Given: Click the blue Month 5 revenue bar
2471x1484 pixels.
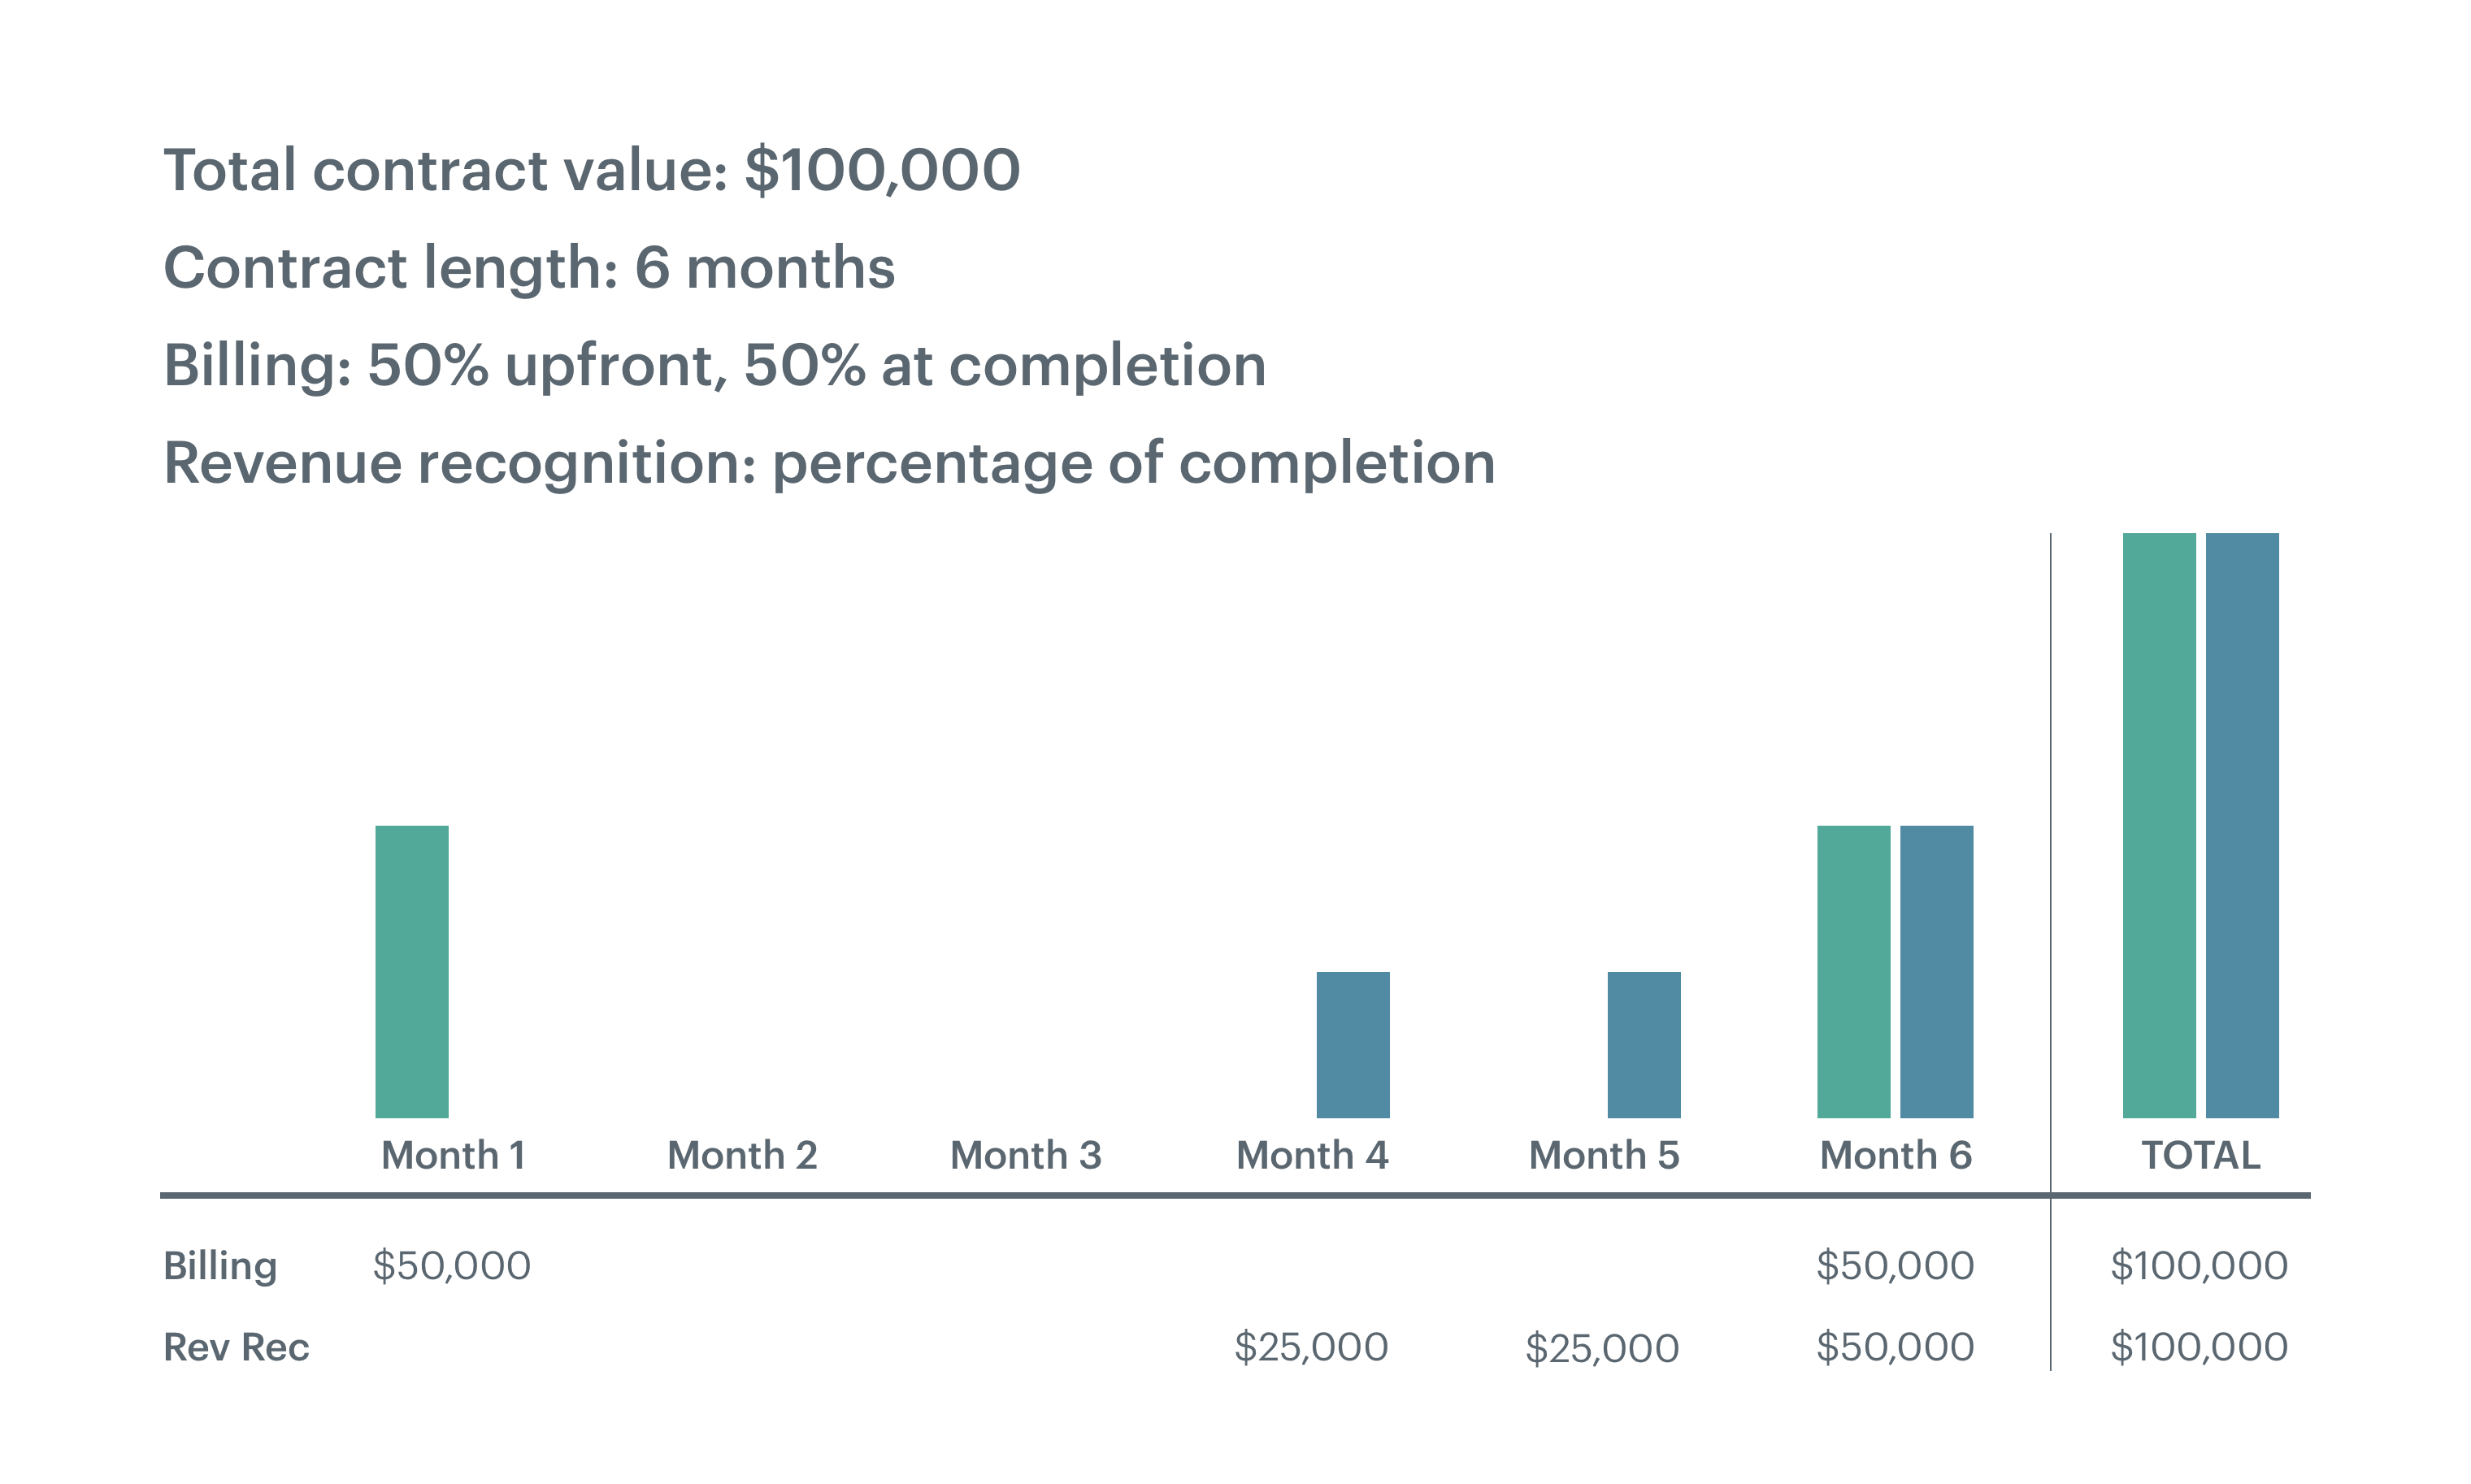Looking at the screenshot, I should (1643, 1044).
